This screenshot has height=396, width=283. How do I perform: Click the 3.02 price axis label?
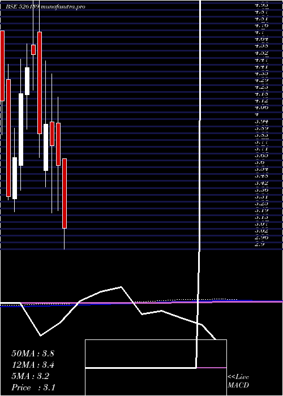point(261,230)
